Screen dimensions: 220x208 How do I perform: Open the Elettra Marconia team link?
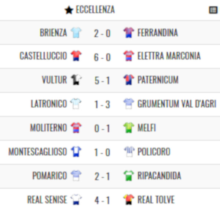click(169, 56)
